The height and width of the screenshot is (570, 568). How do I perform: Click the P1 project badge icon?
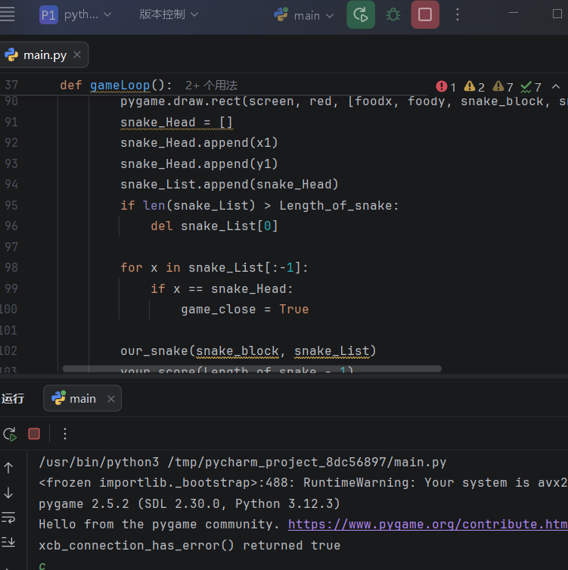(x=48, y=15)
